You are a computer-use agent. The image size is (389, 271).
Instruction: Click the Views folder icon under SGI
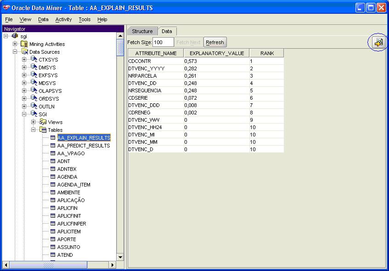pos(43,122)
